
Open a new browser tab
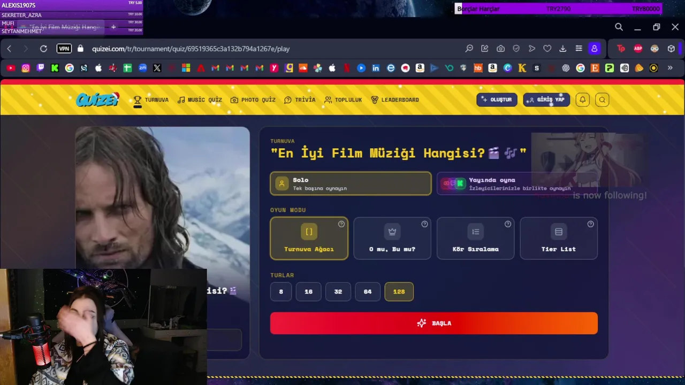113,27
